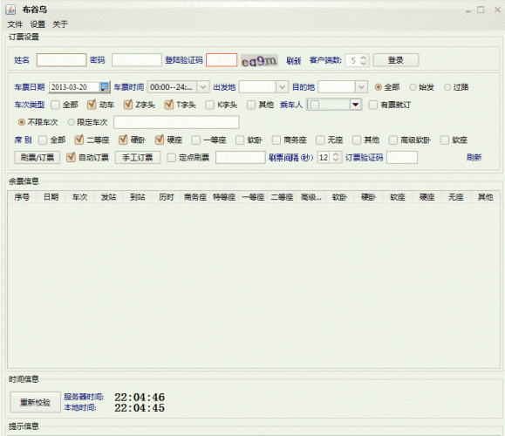The height and width of the screenshot is (436, 505).
Task: Click the 到站 column header
Action: click(x=138, y=197)
